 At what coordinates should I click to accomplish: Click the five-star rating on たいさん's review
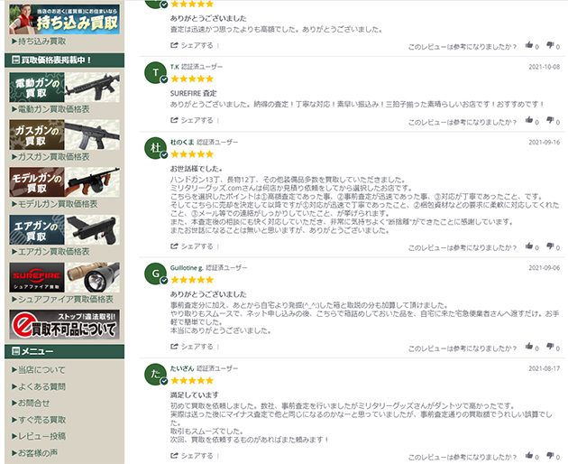coord(192,381)
